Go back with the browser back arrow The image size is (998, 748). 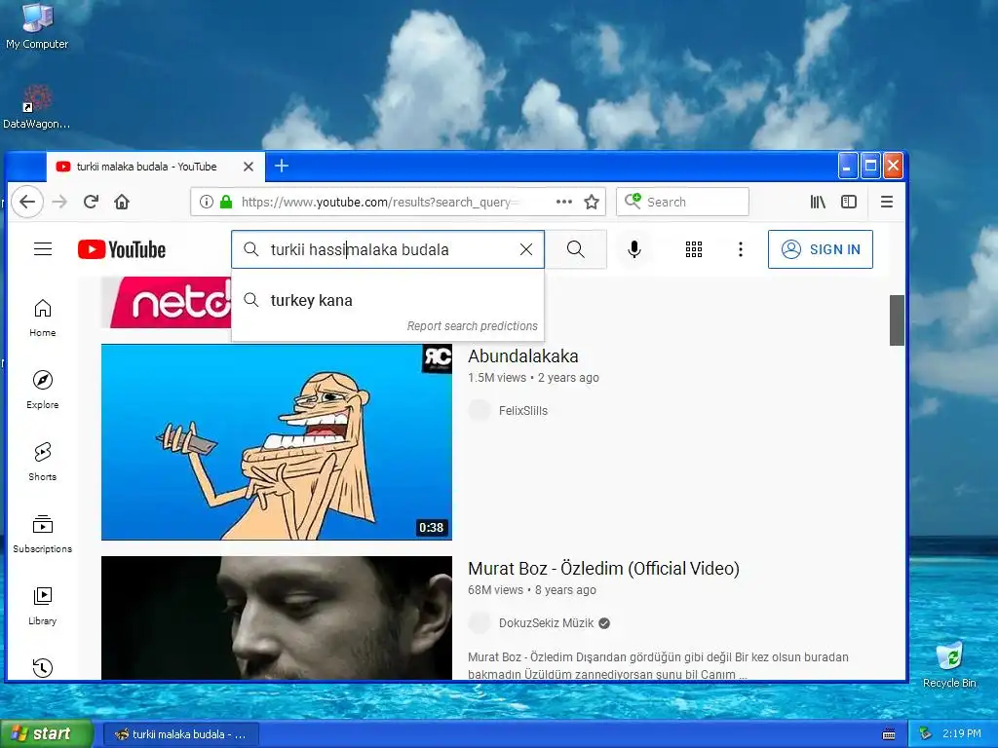click(27, 203)
